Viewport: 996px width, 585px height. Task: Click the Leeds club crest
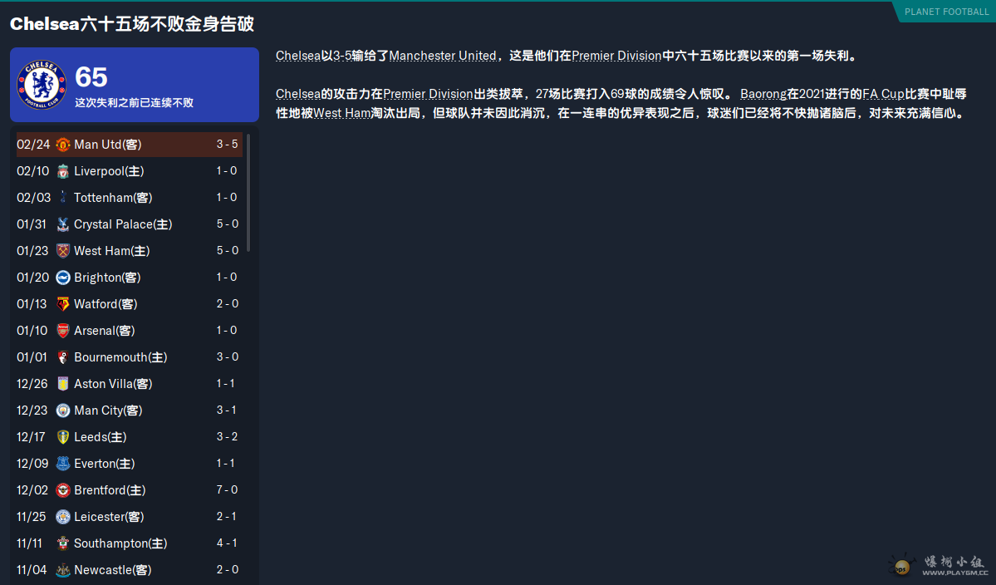(63, 438)
